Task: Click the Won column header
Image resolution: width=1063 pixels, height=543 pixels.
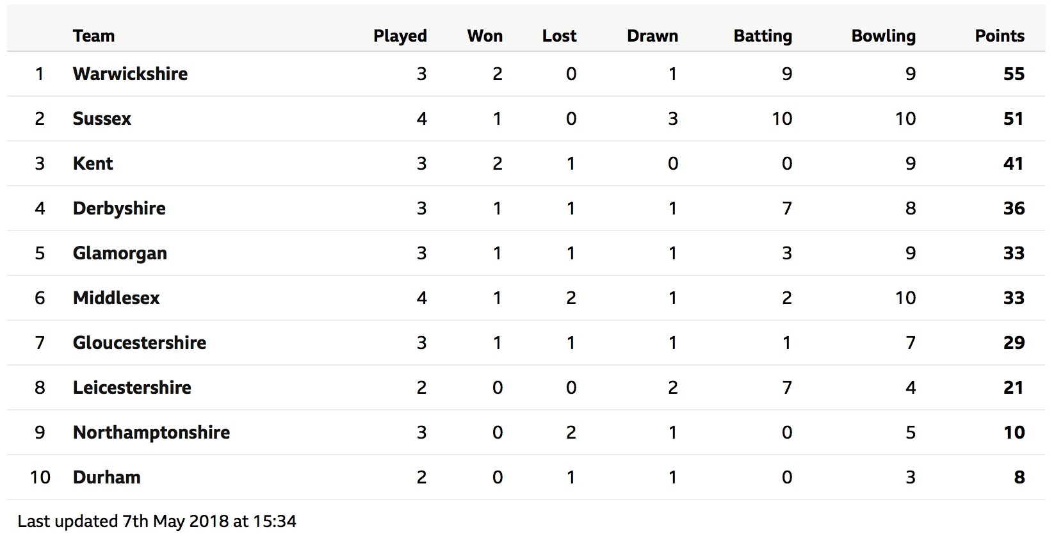Action: click(x=485, y=36)
